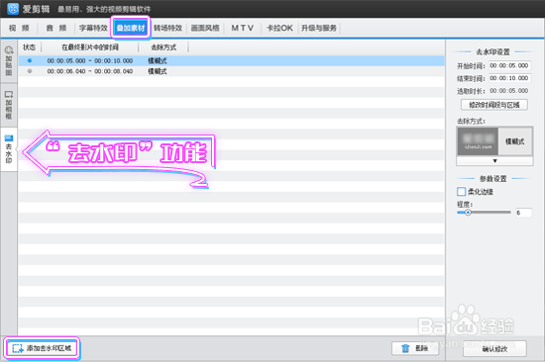The image size is (545, 362).
Task: Click the 确认修改 button
Action: pyautogui.click(x=494, y=349)
